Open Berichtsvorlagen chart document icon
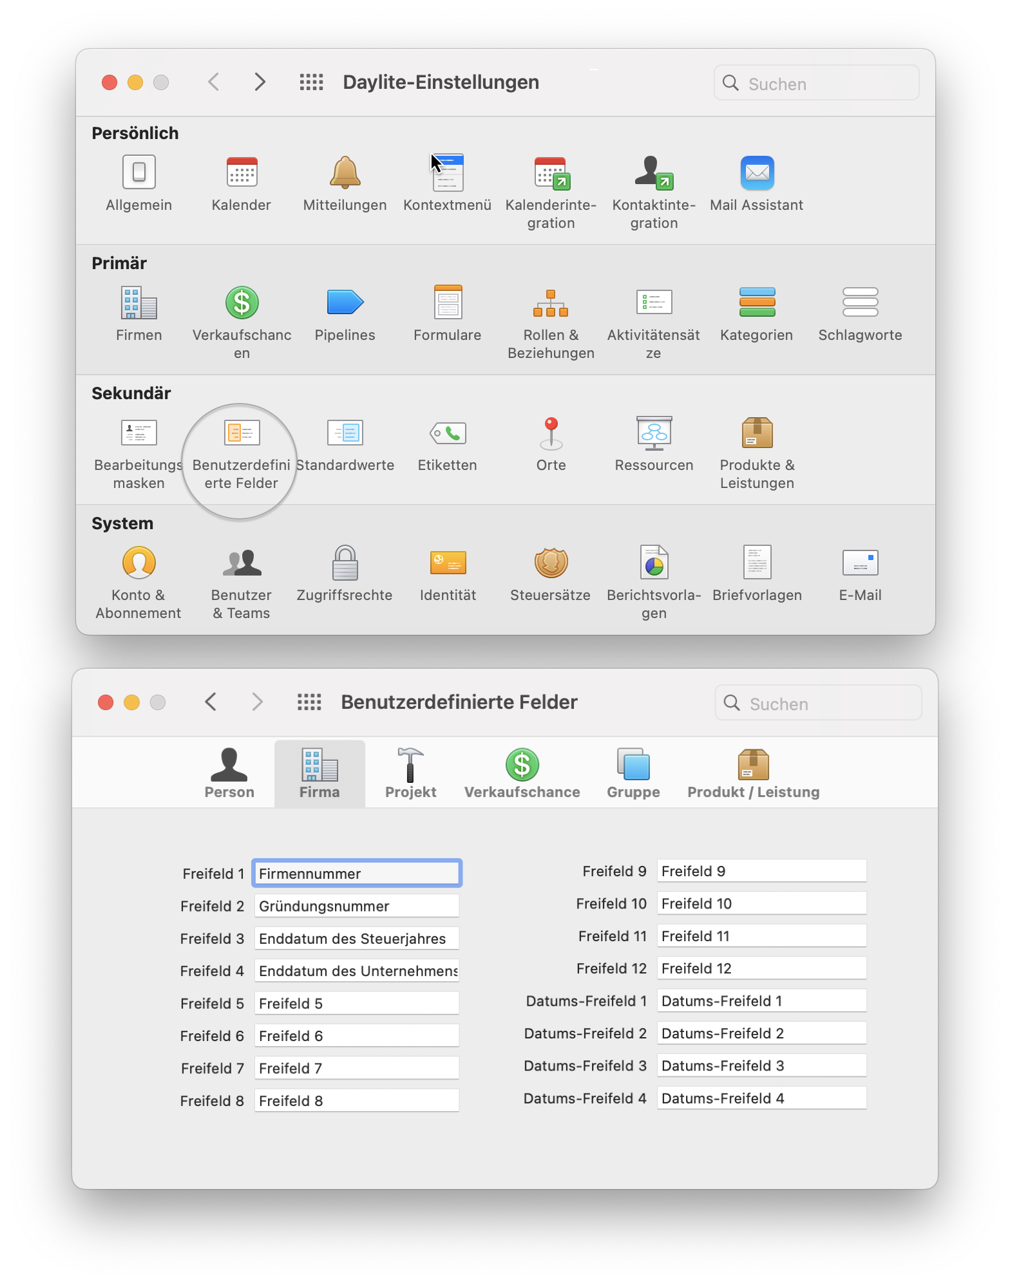This screenshot has width=1010, height=1285. (654, 563)
